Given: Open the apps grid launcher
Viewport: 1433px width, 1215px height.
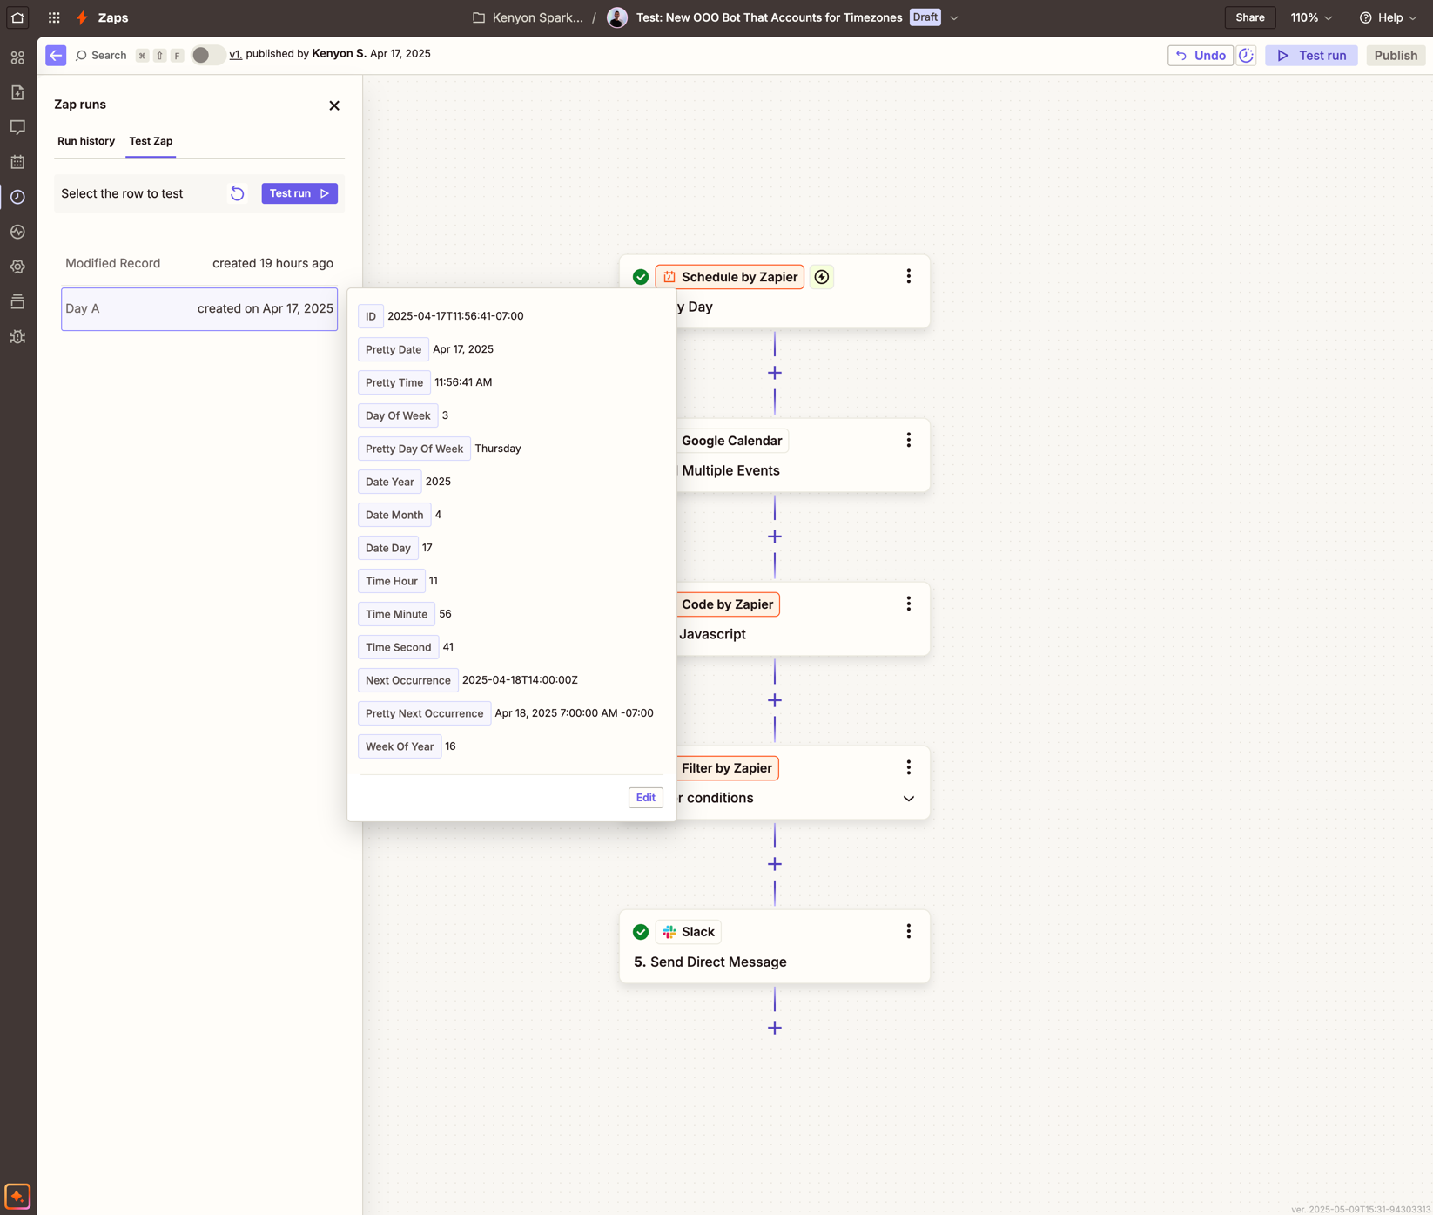Looking at the screenshot, I should point(54,17).
